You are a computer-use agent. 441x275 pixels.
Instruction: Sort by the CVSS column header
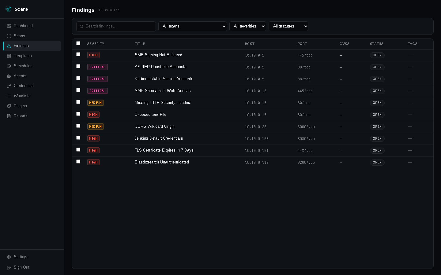[345, 44]
